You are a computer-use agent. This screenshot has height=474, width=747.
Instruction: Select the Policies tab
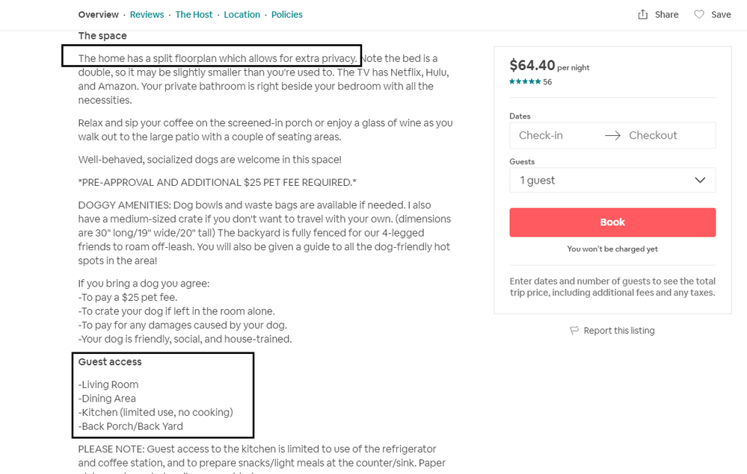click(x=287, y=14)
